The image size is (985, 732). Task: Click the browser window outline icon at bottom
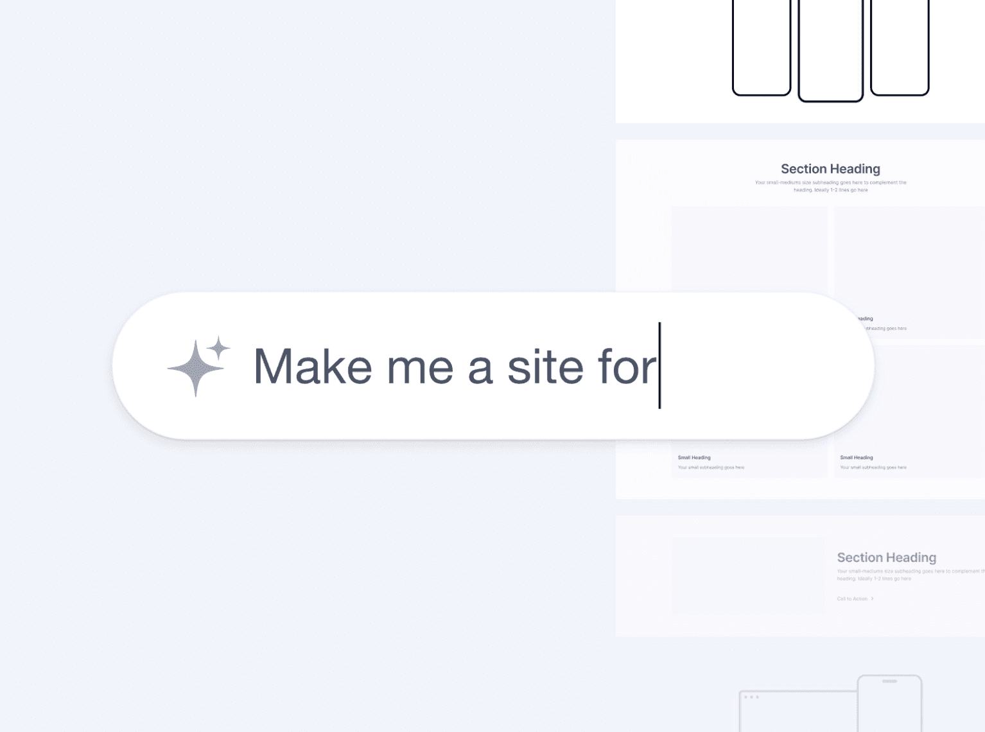(x=798, y=711)
